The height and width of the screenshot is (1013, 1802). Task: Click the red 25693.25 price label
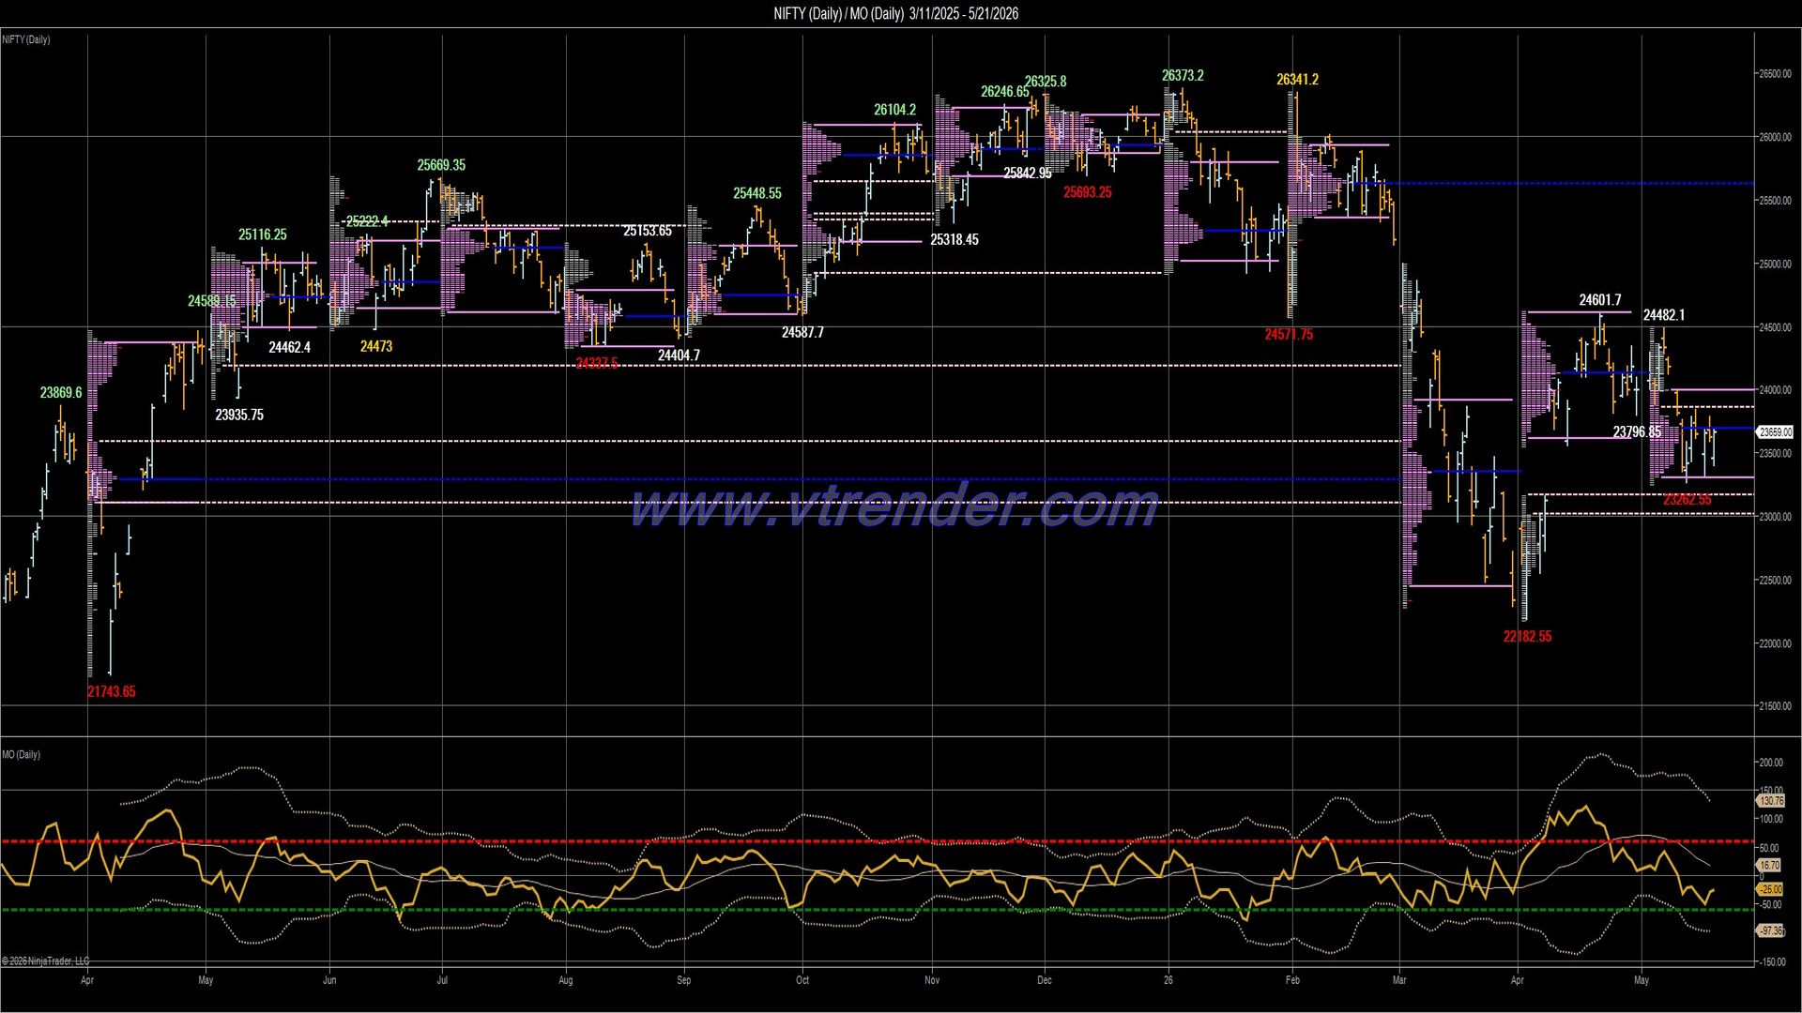click(1088, 192)
